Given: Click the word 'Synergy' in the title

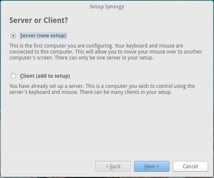Looking at the screenshot, I should [x=115, y=7].
